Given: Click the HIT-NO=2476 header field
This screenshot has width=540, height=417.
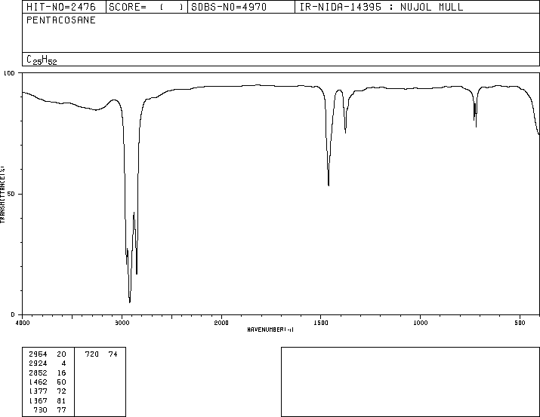Looking at the screenshot, I should click(x=64, y=7).
